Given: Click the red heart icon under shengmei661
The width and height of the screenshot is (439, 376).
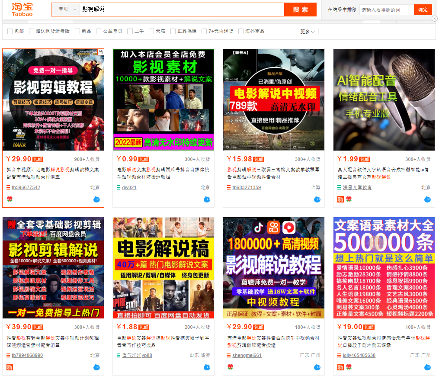Looking at the screenshot, I should (231, 367).
